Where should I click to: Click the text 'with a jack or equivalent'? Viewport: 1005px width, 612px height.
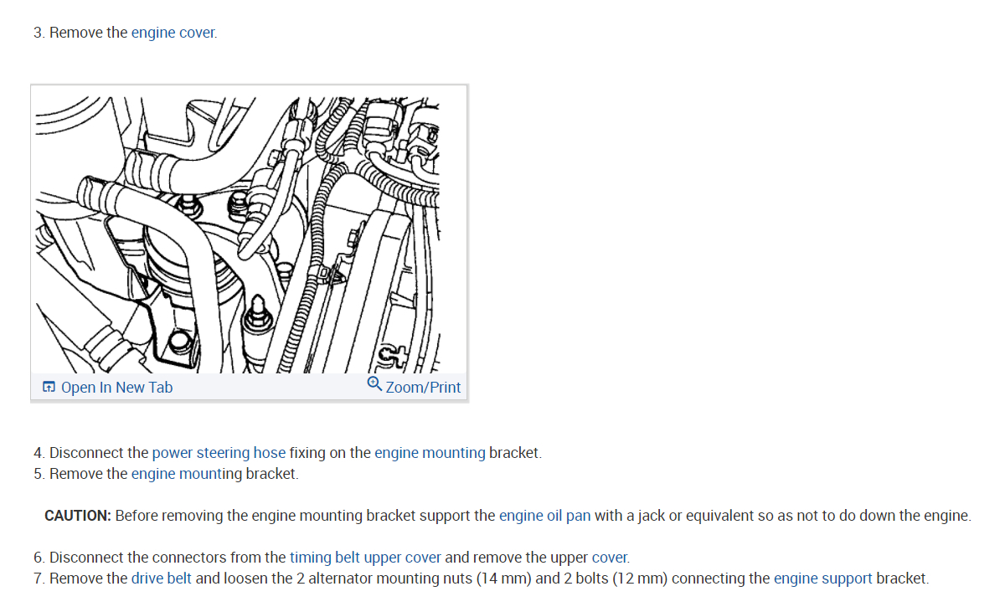click(673, 516)
